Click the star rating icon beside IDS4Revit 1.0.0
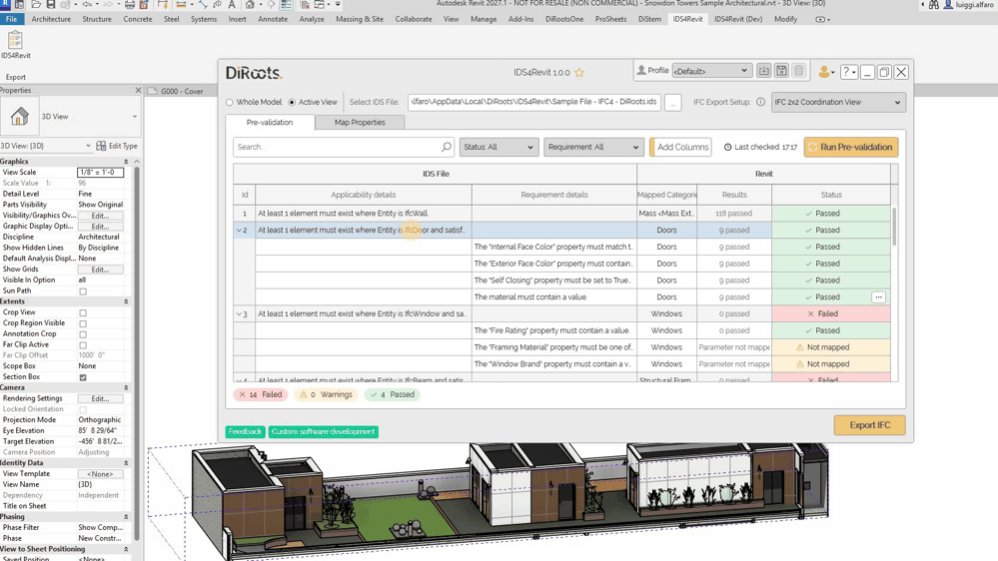998x561 pixels. (x=579, y=73)
